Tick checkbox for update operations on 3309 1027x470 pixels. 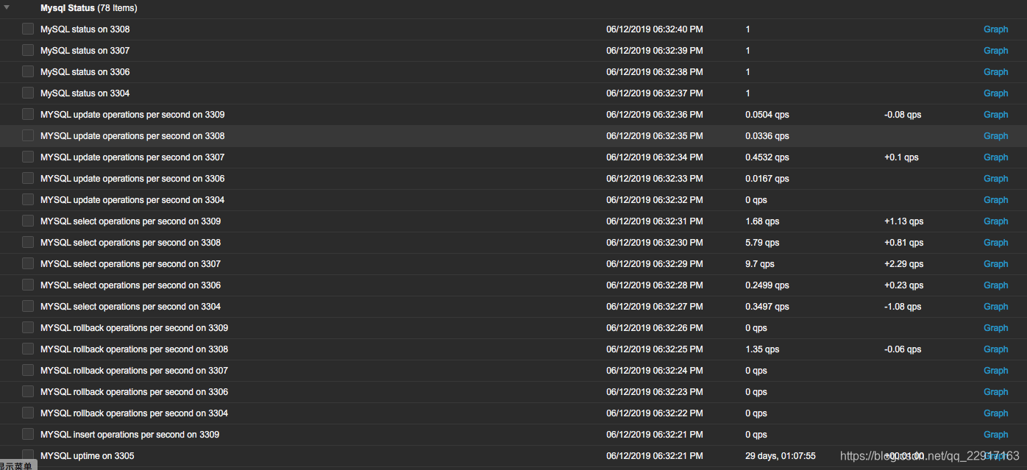(28, 114)
